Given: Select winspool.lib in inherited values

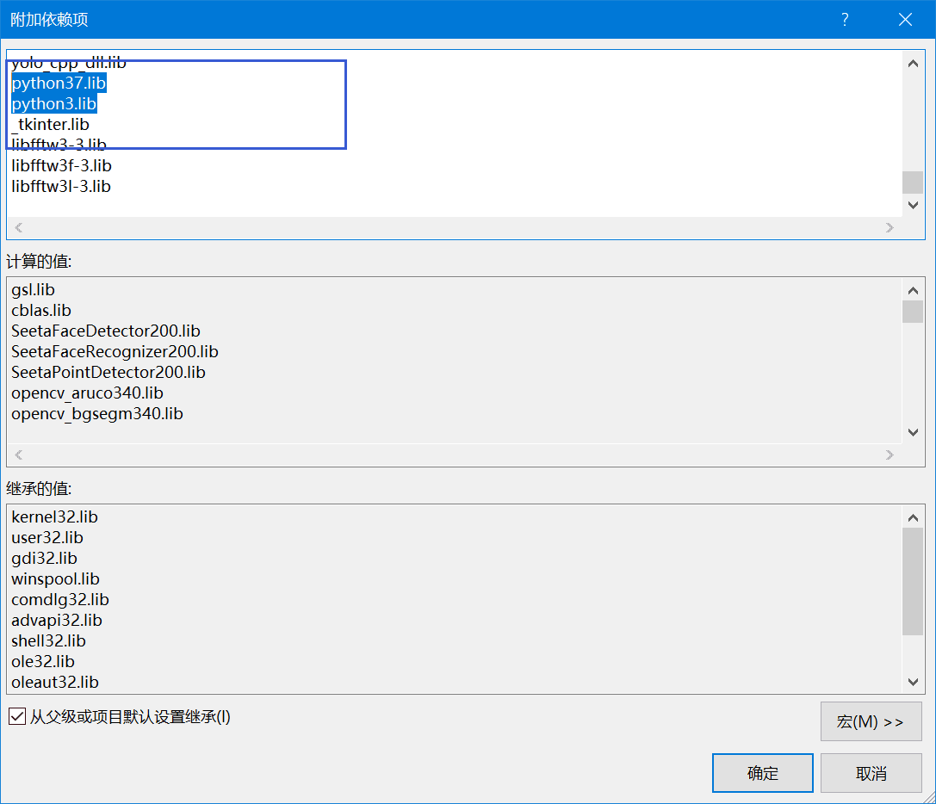Looking at the screenshot, I should pos(55,579).
